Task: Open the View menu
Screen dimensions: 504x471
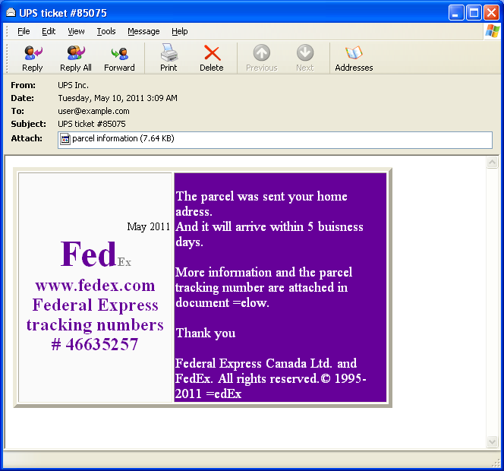Action: pyautogui.click(x=76, y=31)
